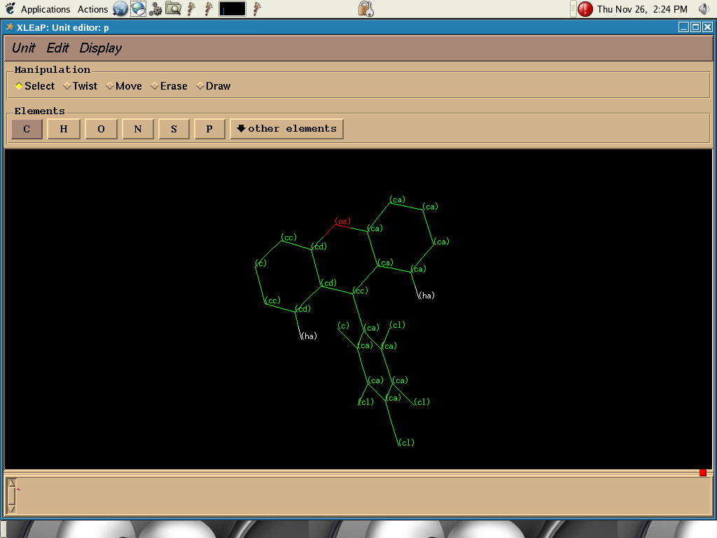Click the command pane vertical scrollbar
Image resolution: width=717 pixels, height=538 pixels.
pos(11,496)
